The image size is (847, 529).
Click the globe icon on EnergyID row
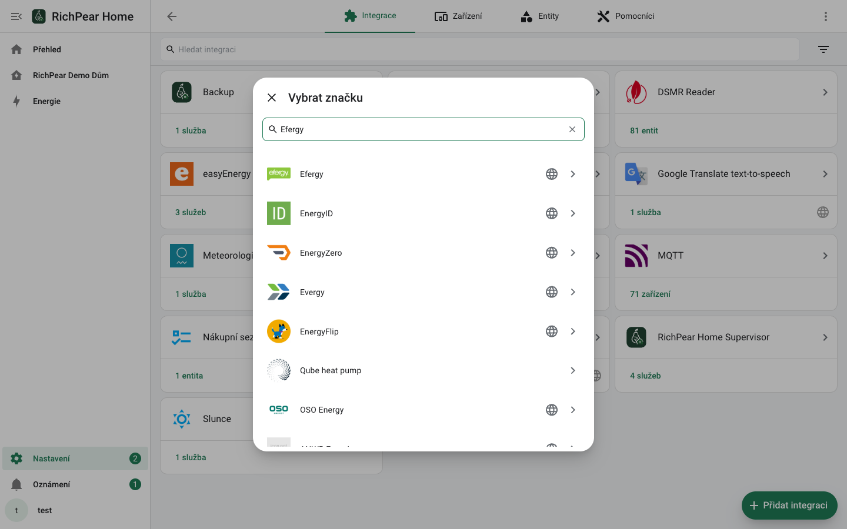552,213
